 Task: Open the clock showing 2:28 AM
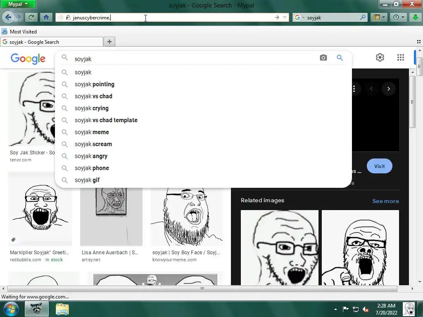(386, 309)
